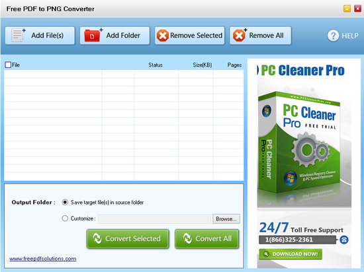Click the green Convert Selected button
Screen dimensions: 364x272
(128, 239)
